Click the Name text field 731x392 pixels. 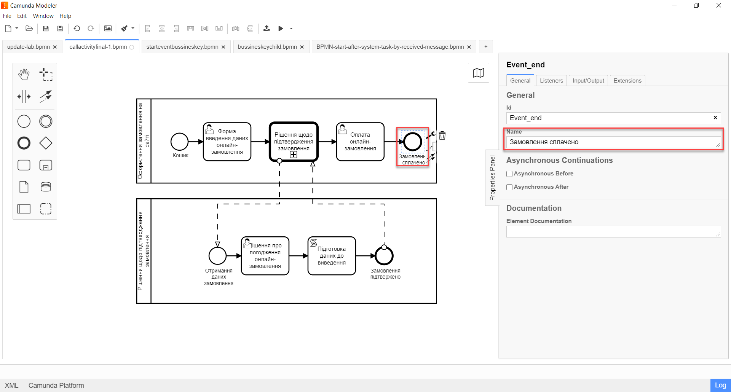(613, 142)
